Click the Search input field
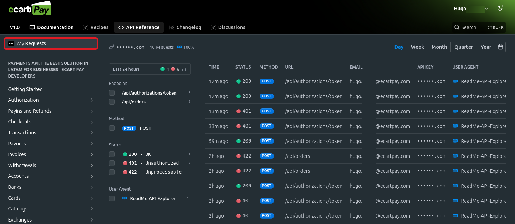Image resolution: width=515 pixels, height=224 pixels. pyautogui.click(x=479, y=27)
